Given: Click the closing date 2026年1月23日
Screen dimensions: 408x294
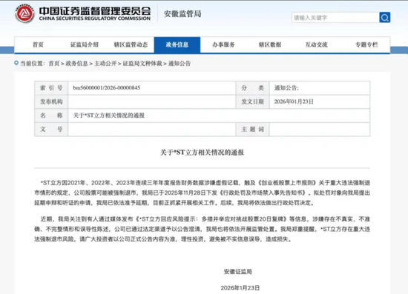Looking at the screenshot, I should click(x=240, y=288).
